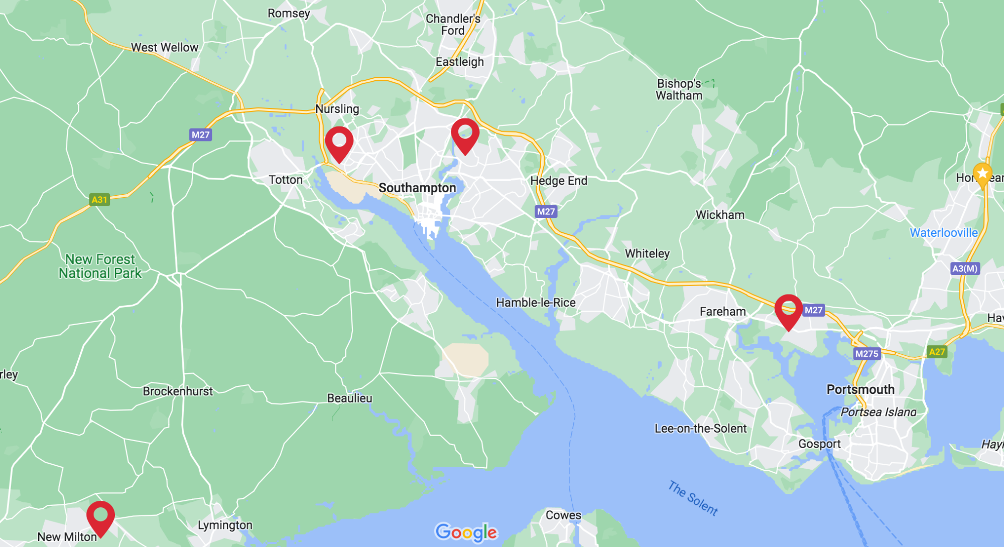Image resolution: width=1004 pixels, height=547 pixels.
Task: Click the Cowes label on the island
Action: point(563,515)
